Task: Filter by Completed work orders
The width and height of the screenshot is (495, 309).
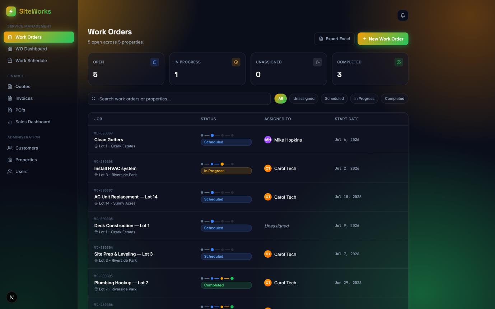Action: click(x=394, y=99)
